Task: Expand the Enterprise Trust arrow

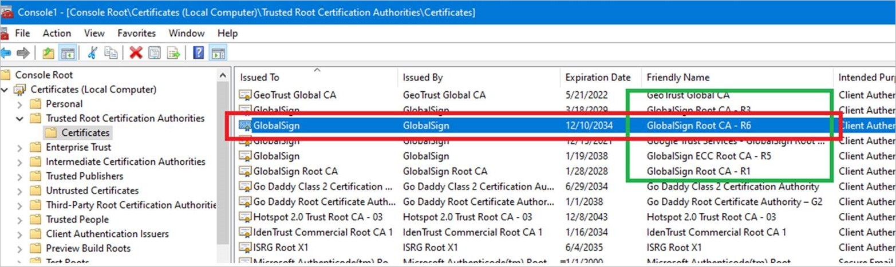Action: click(x=21, y=148)
